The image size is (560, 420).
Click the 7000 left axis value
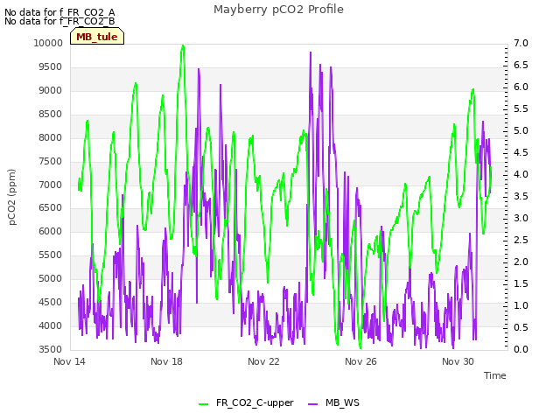pos(51,185)
